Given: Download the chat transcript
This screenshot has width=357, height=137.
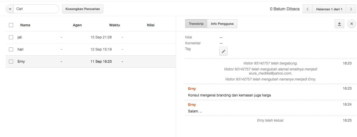Looking at the screenshot, I should (339, 24).
